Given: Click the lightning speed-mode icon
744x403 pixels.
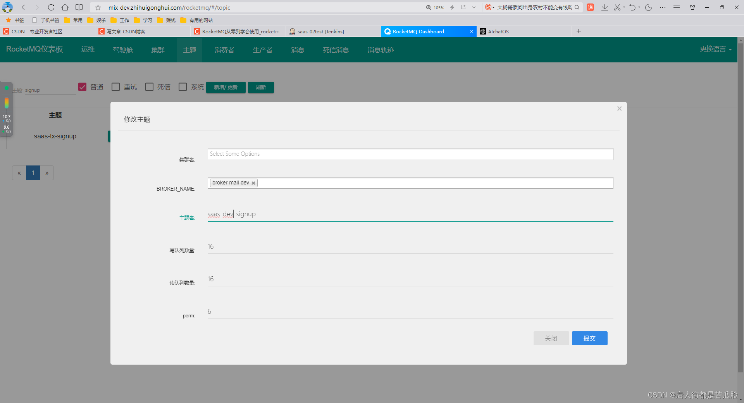Looking at the screenshot, I should click(452, 7).
